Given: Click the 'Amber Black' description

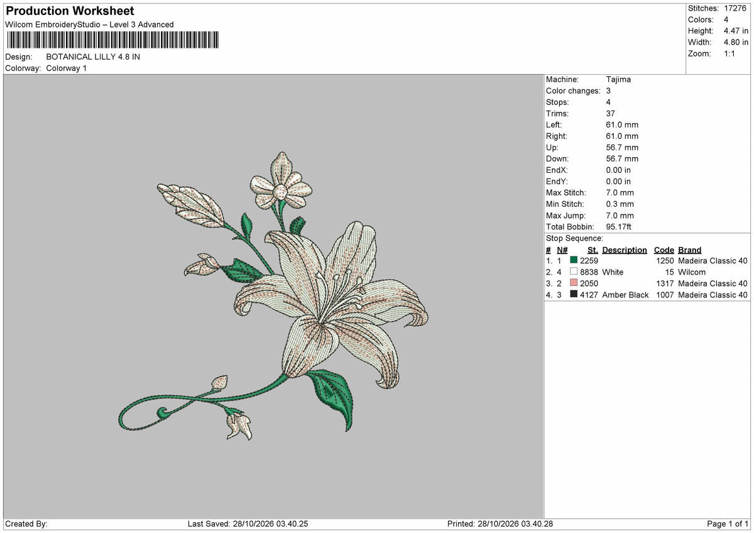Looking at the screenshot, I should coord(625,295).
